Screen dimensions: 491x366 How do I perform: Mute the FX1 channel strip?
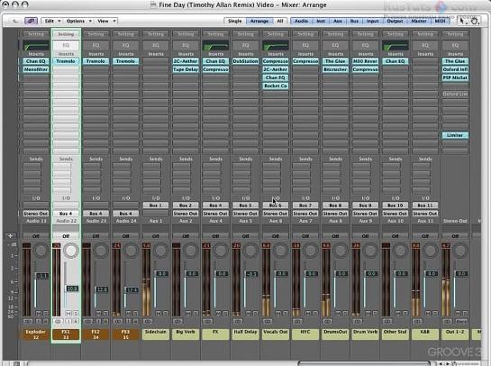point(68,313)
